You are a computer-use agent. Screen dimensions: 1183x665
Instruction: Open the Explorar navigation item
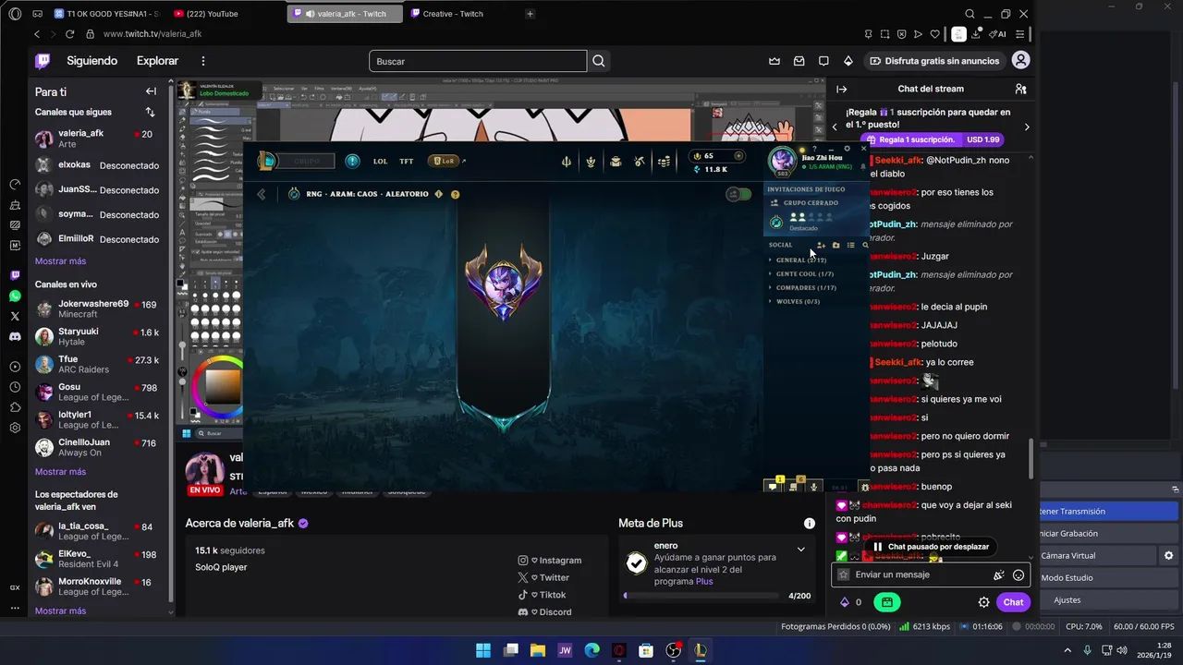point(157,61)
